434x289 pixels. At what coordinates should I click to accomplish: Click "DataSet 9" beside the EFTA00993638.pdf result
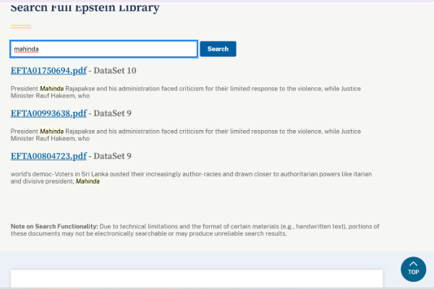pos(113,113)
